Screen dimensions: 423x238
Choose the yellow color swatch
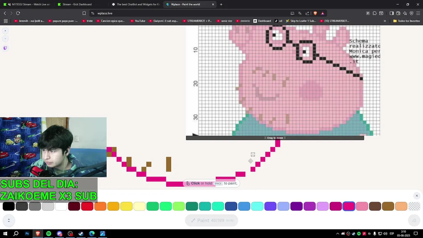[126, 206]
